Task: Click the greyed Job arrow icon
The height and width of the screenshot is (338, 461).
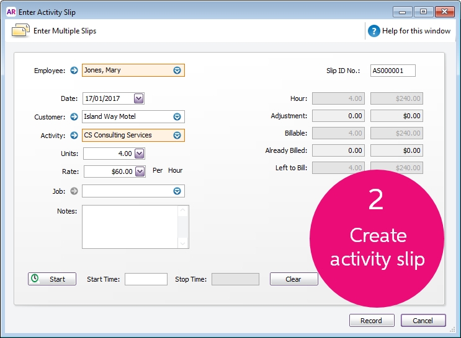Action: [x=74, y=191]
